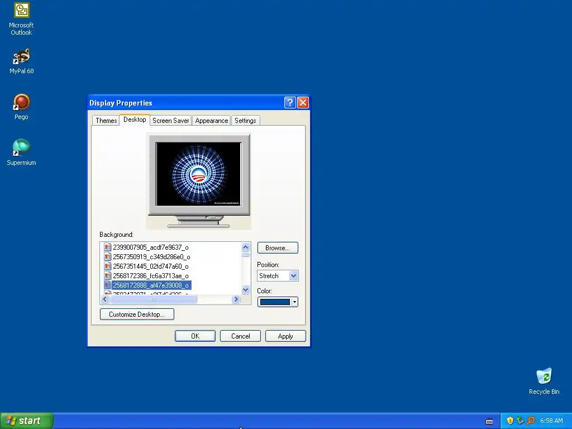The image size is (572, 429).
Task: Click Customize Desktop... button
Action: tap(137, 314)
